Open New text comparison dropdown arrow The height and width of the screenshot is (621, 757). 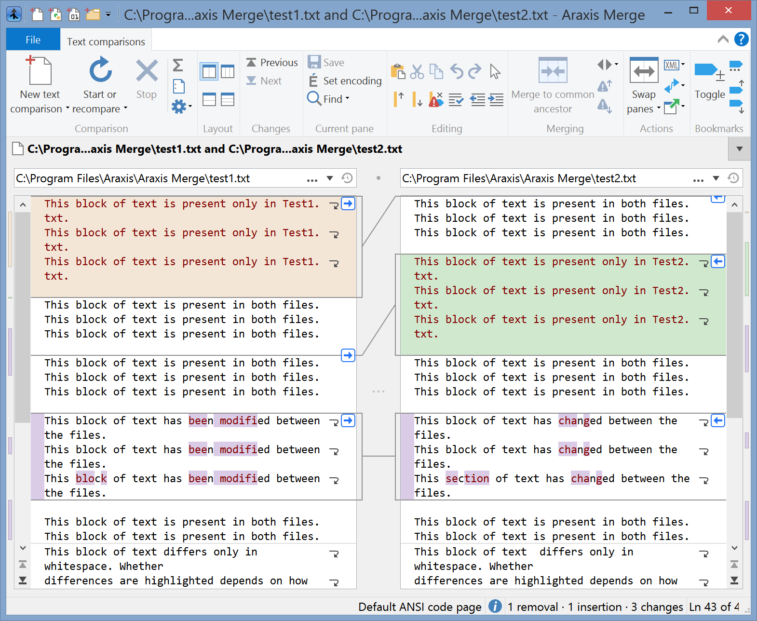point(68,108)
